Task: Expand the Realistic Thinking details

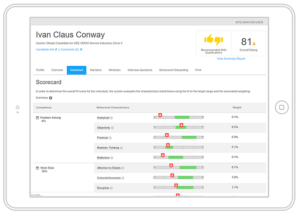Action: click(x=121, y=148)
